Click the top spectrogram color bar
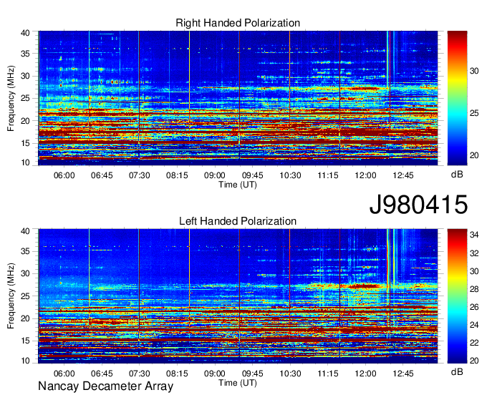The width and height of the screenshot is (487, 395). (457, 98)
